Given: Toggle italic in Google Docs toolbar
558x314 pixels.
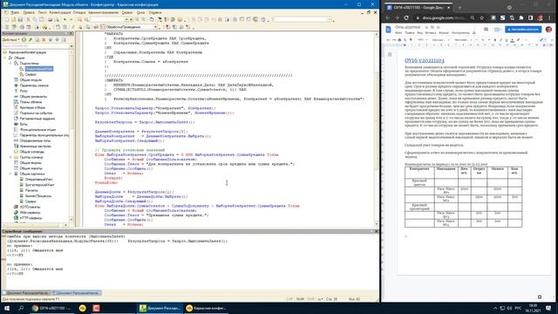Looking at the screenshot, I should click(500, 40).
